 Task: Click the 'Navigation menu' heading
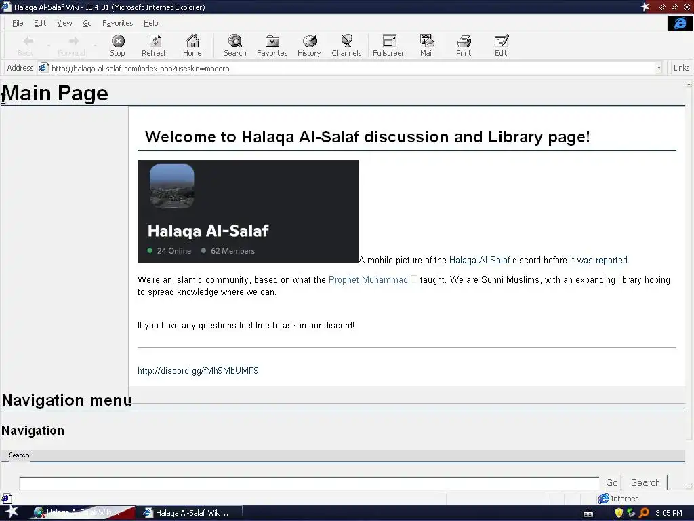(x=67, y=400)
